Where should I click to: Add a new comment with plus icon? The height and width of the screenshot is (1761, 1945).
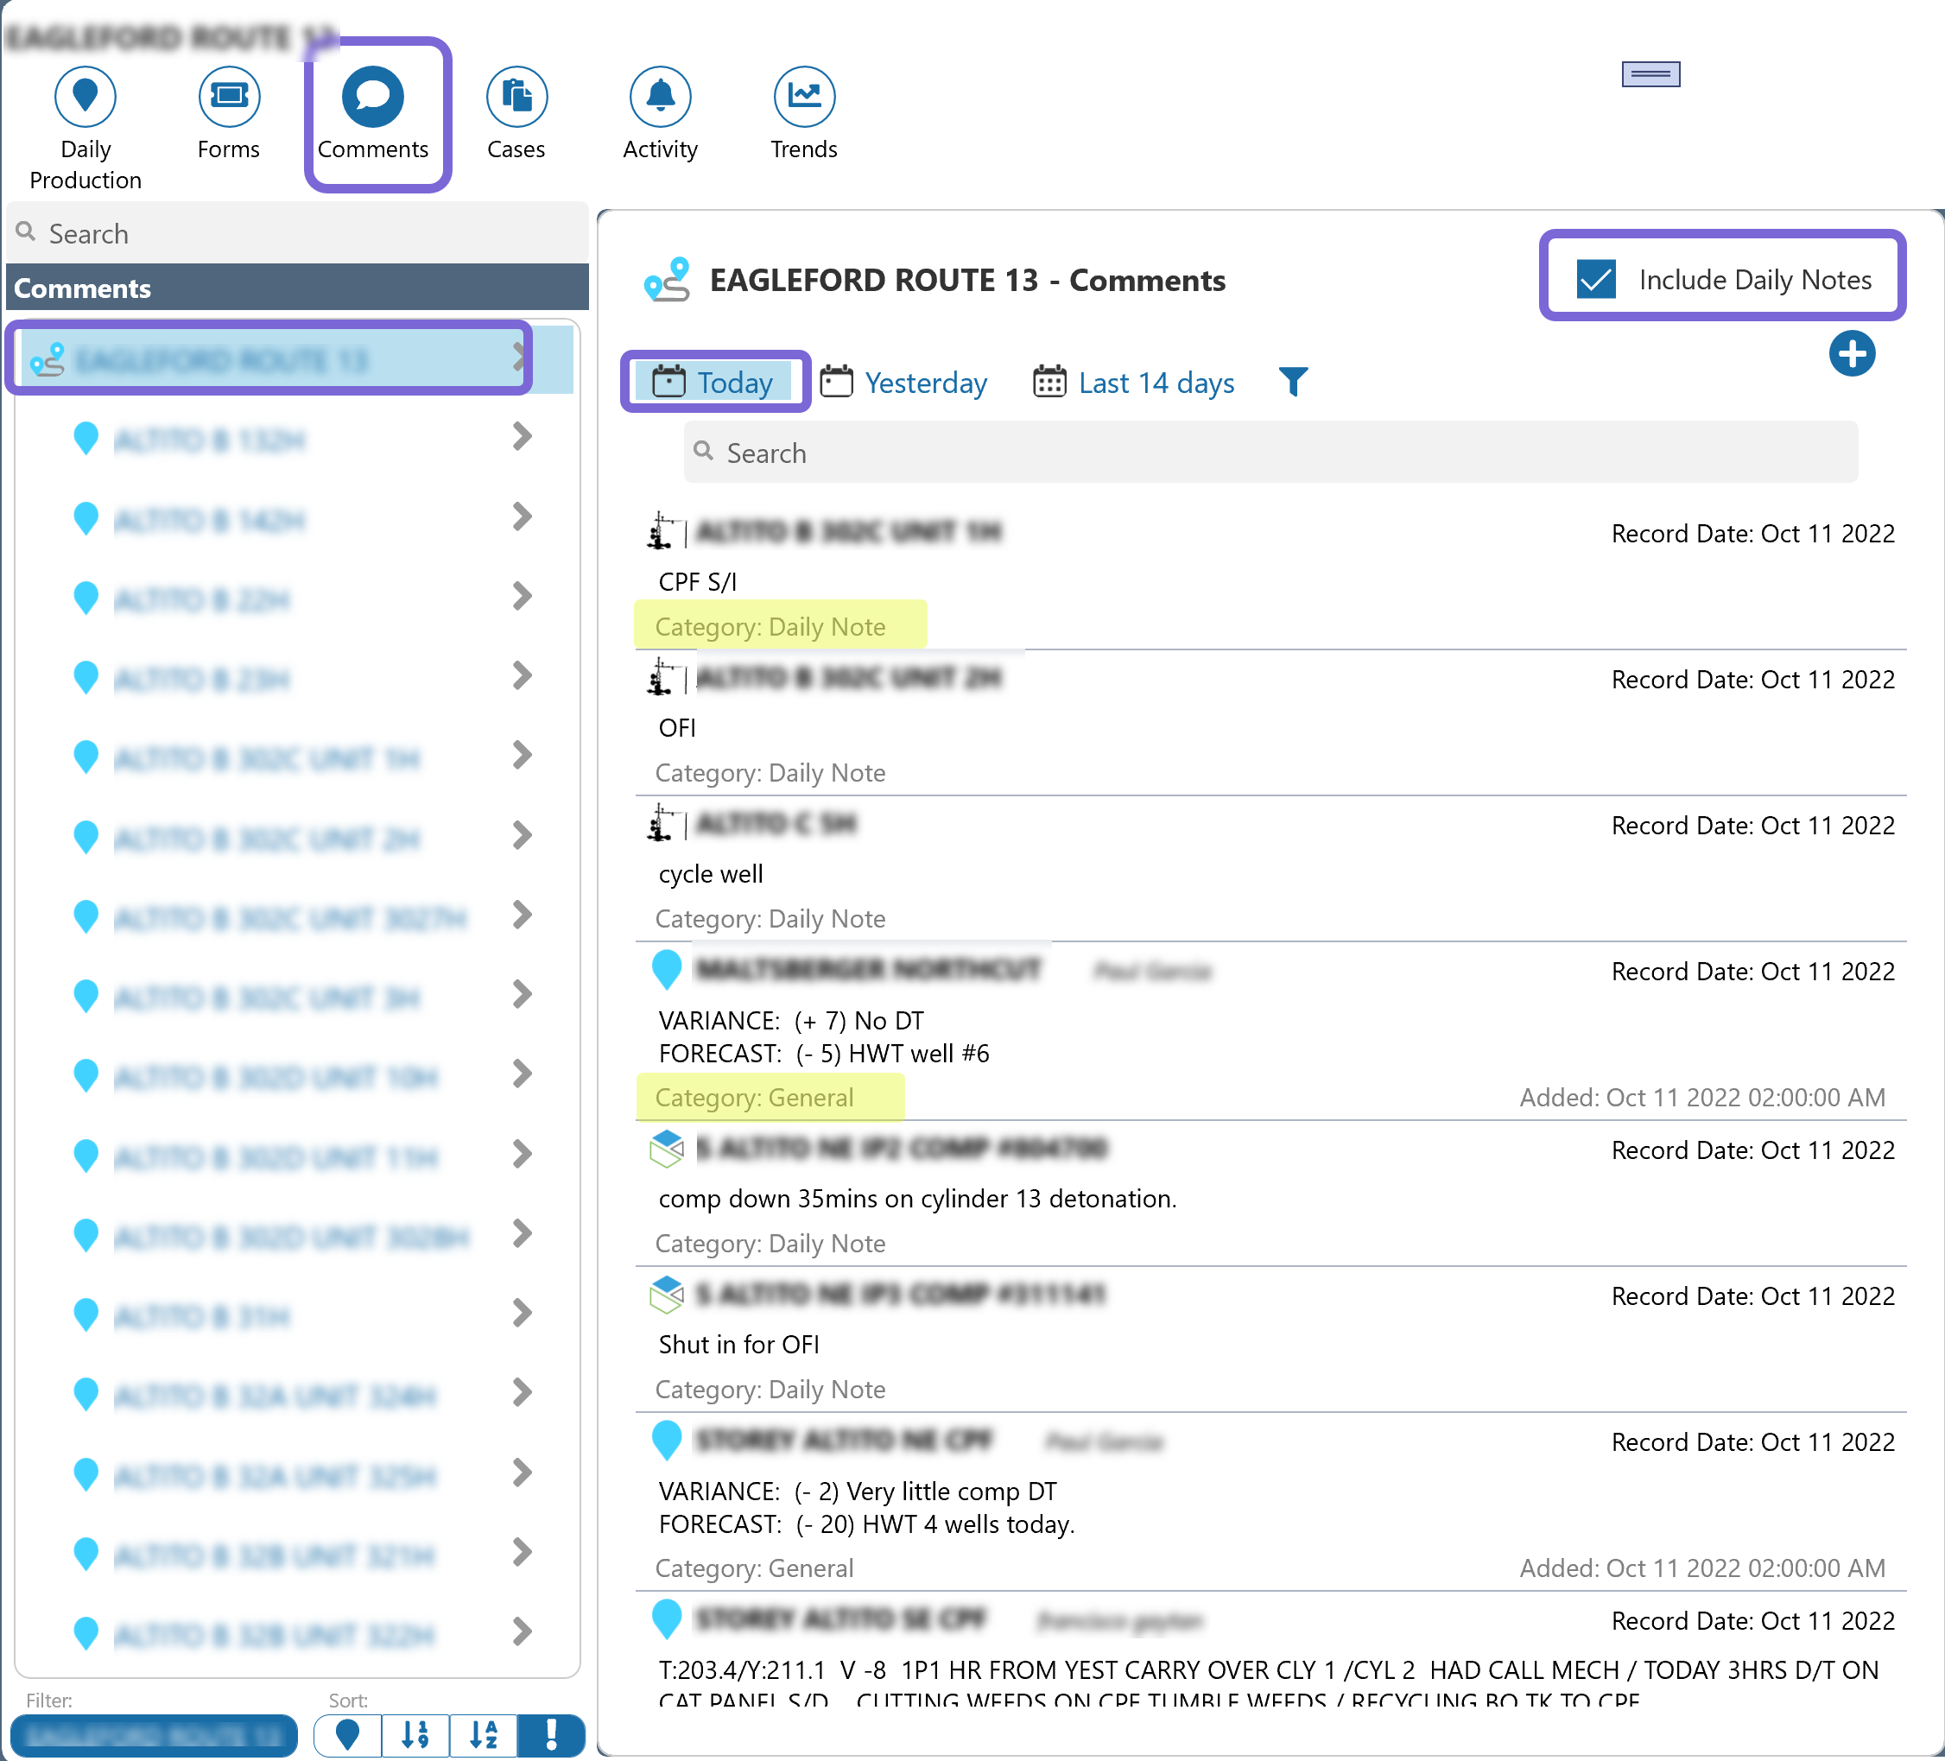coord(1851,354)
